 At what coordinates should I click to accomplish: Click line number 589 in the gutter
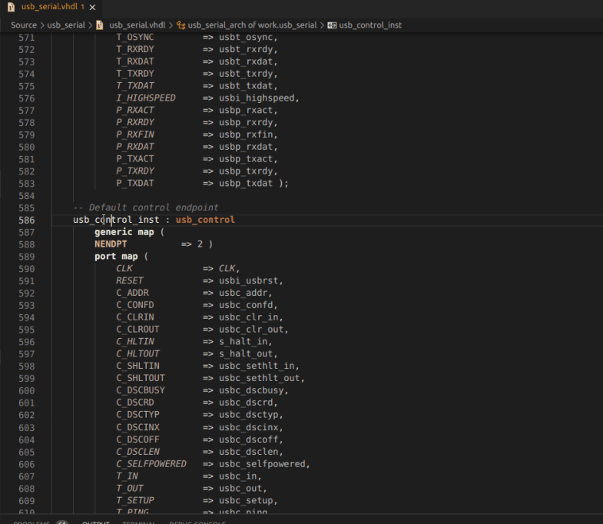coord(26,257)
